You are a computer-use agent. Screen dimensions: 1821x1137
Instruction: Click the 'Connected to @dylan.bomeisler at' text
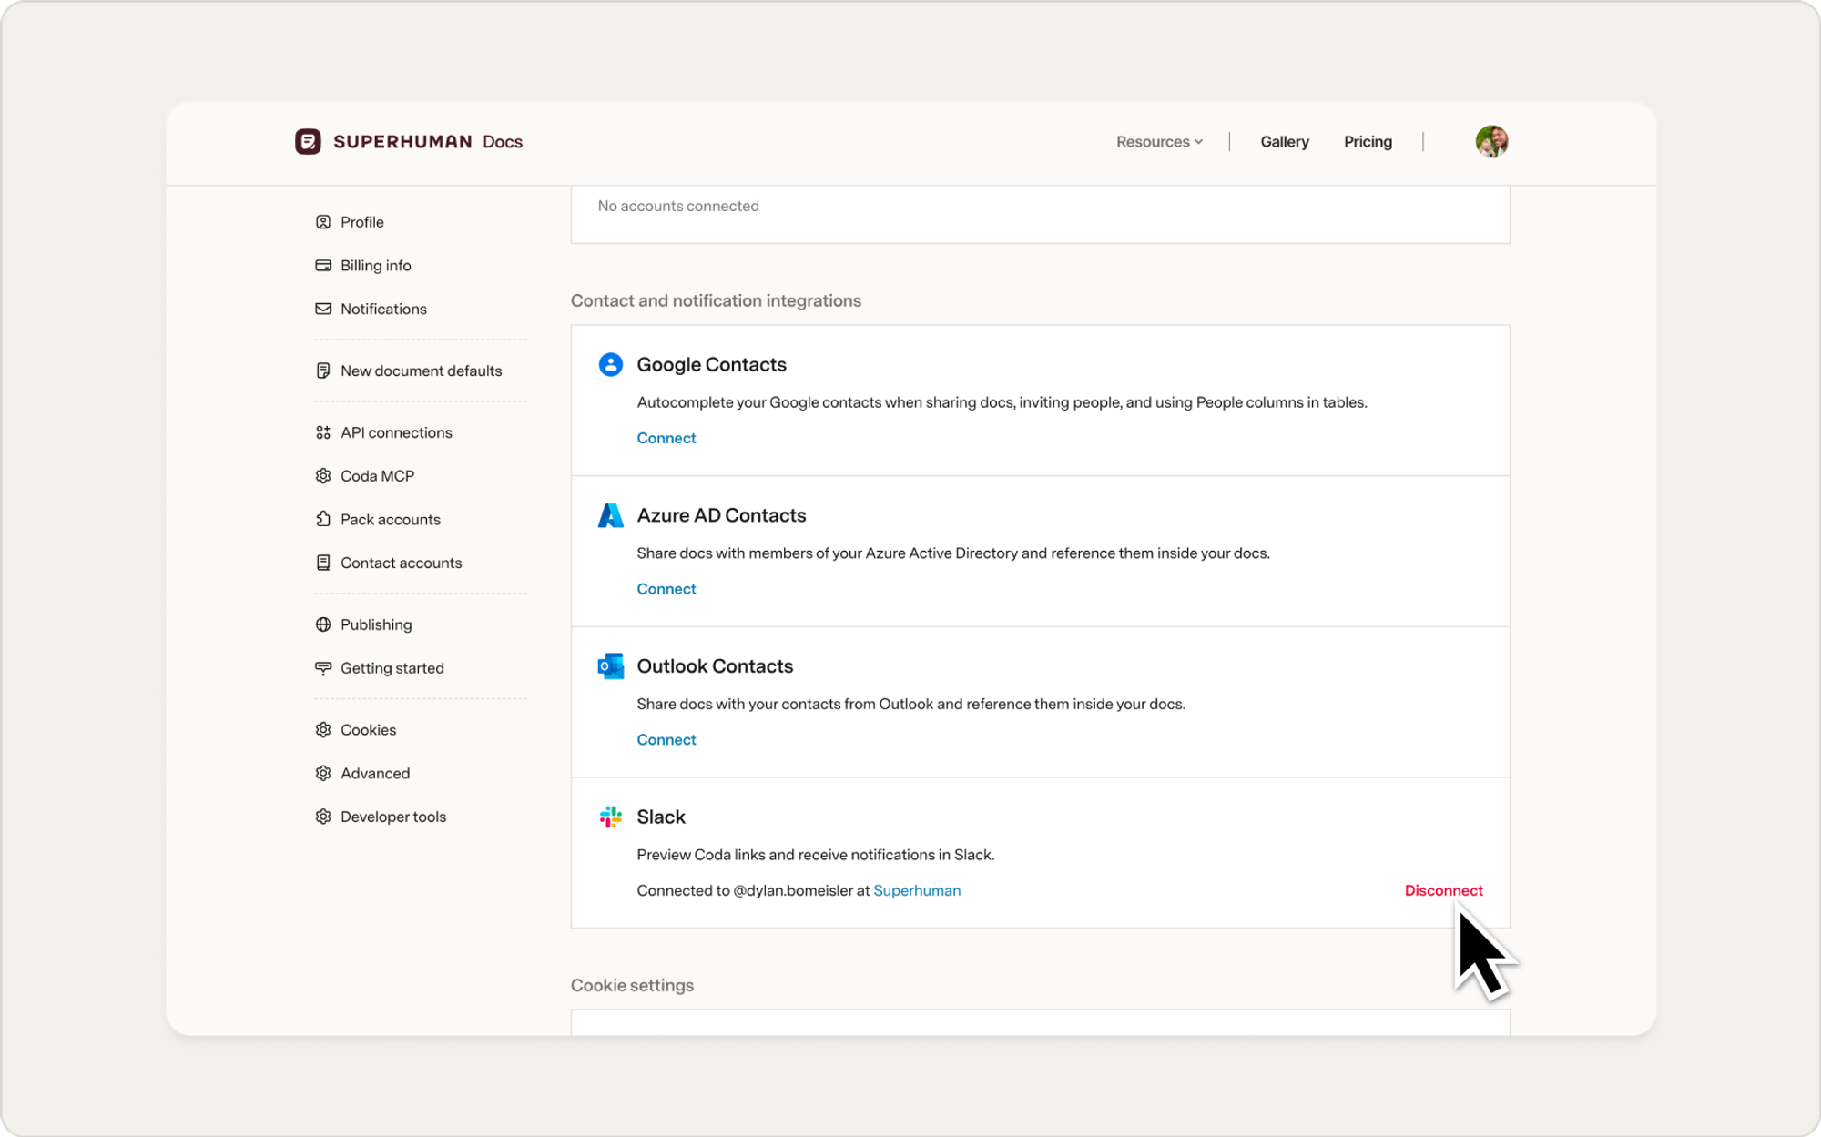(754, 890)
